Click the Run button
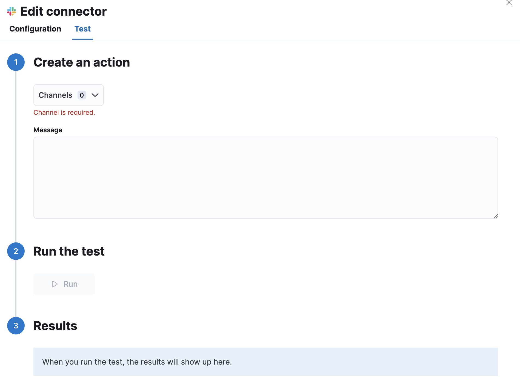This screenshot has height=381, width=520. click(x=64, y=284)
